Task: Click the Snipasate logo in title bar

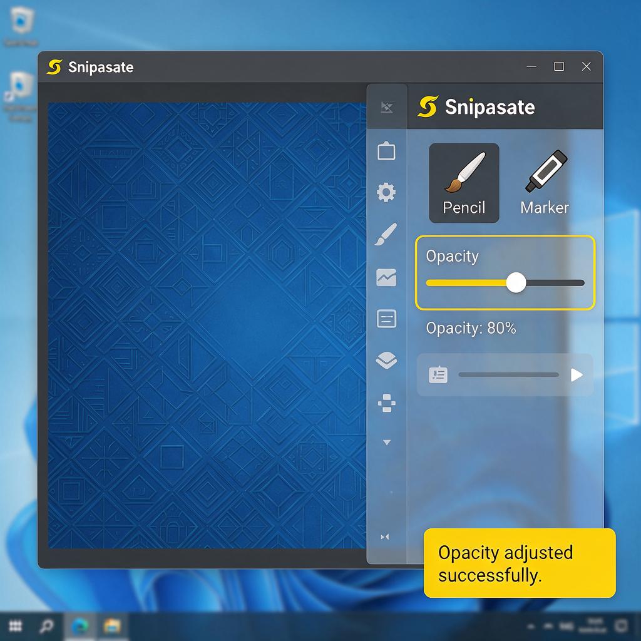Action: pyautogui.click(x=55, y=67)
